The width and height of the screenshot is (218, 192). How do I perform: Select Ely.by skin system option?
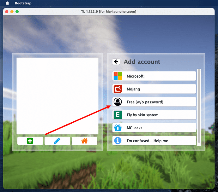tap(154, 115)
